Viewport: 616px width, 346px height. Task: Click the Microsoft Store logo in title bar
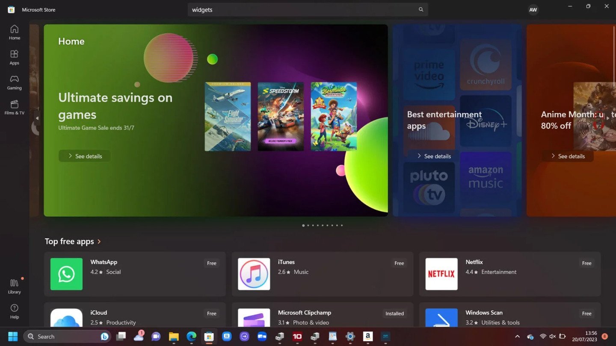[x=11, y=9]
